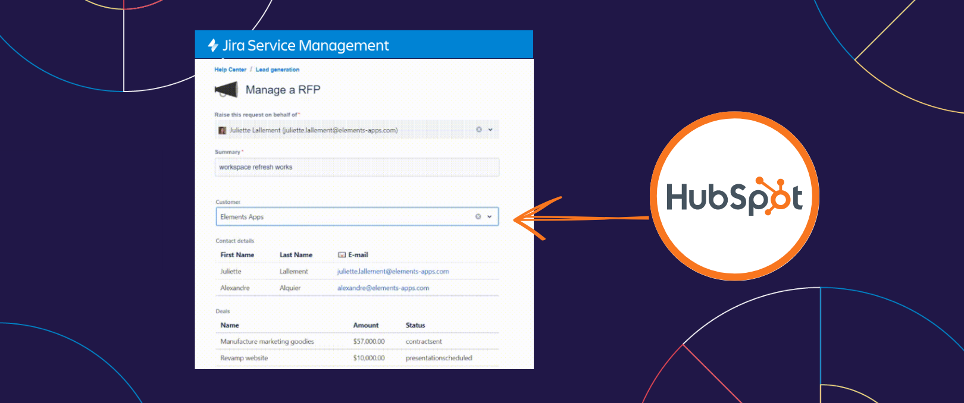Click the Jira Service Management header title
Image resolution: width=964 pixels, height=403 pixels.
point(305,46)
